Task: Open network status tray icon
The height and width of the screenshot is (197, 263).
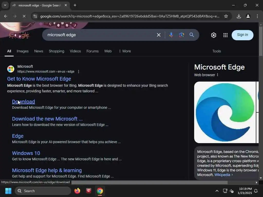Action: pyautogui.click(x=225, y=191)
